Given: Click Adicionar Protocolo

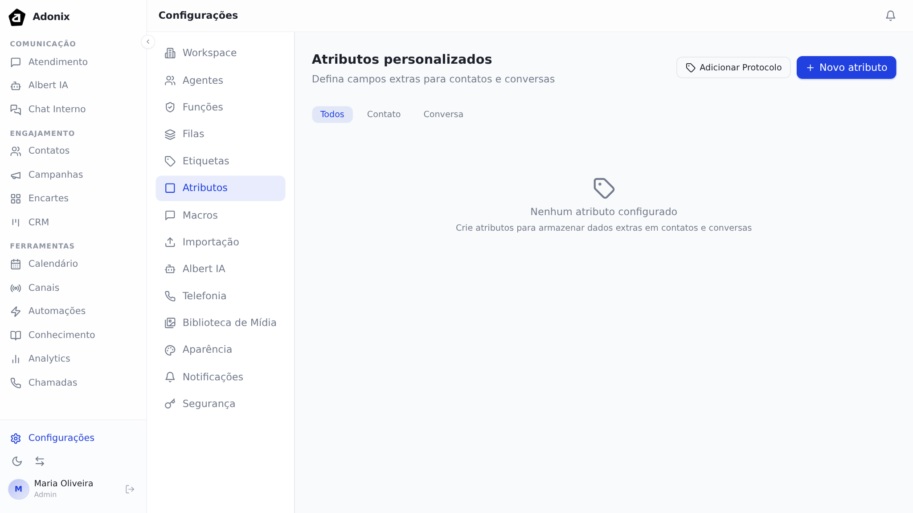Looking at the screenshot, I should (733, 67).
